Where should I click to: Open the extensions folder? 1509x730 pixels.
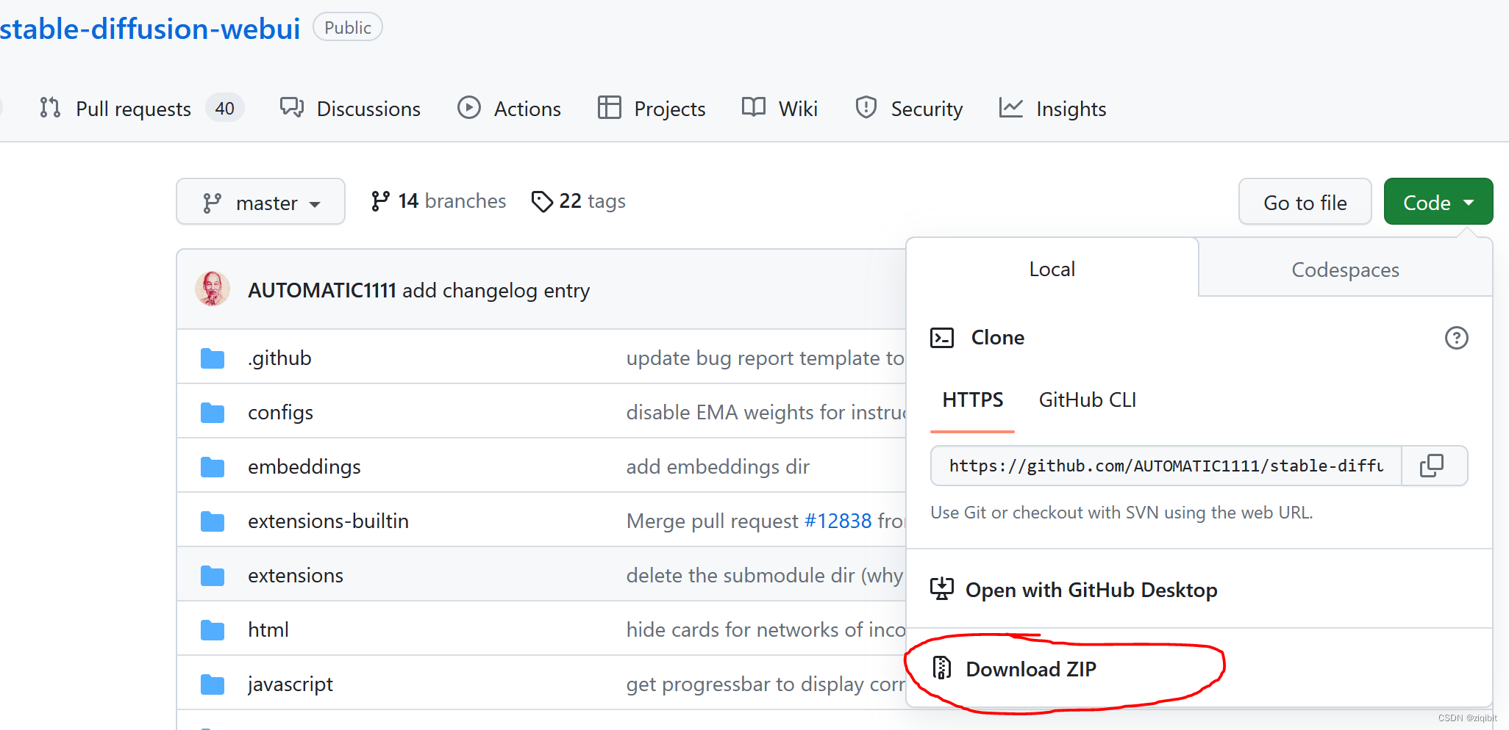(x=295, y=575)
